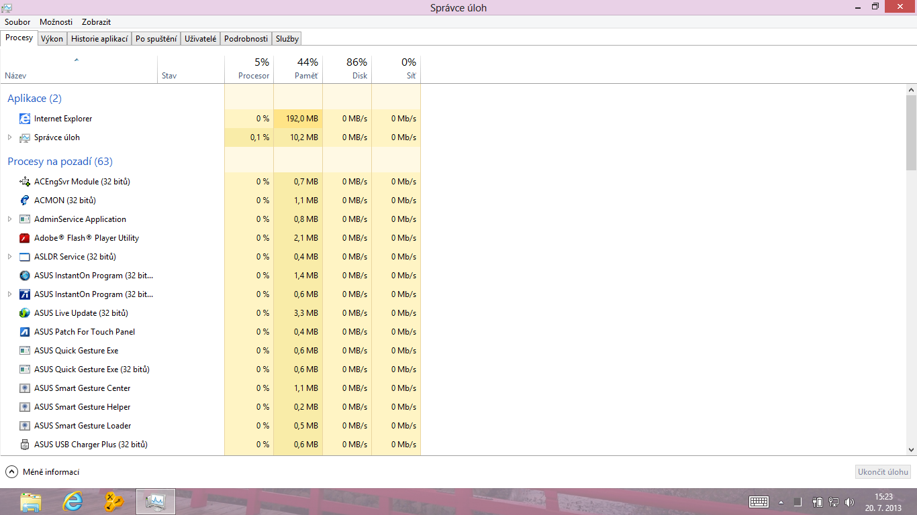Show hidden system tray icons
This screenshot has width=917, height=515.
coord(781,502)
